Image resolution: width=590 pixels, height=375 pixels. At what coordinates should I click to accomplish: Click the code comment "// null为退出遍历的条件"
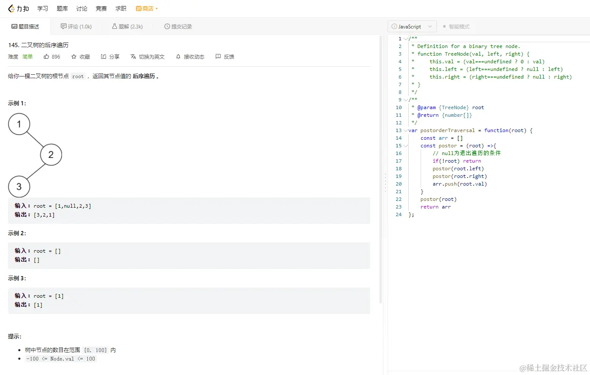(466, 153)
